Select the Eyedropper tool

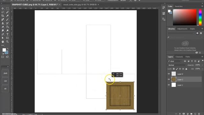(7, 16)
